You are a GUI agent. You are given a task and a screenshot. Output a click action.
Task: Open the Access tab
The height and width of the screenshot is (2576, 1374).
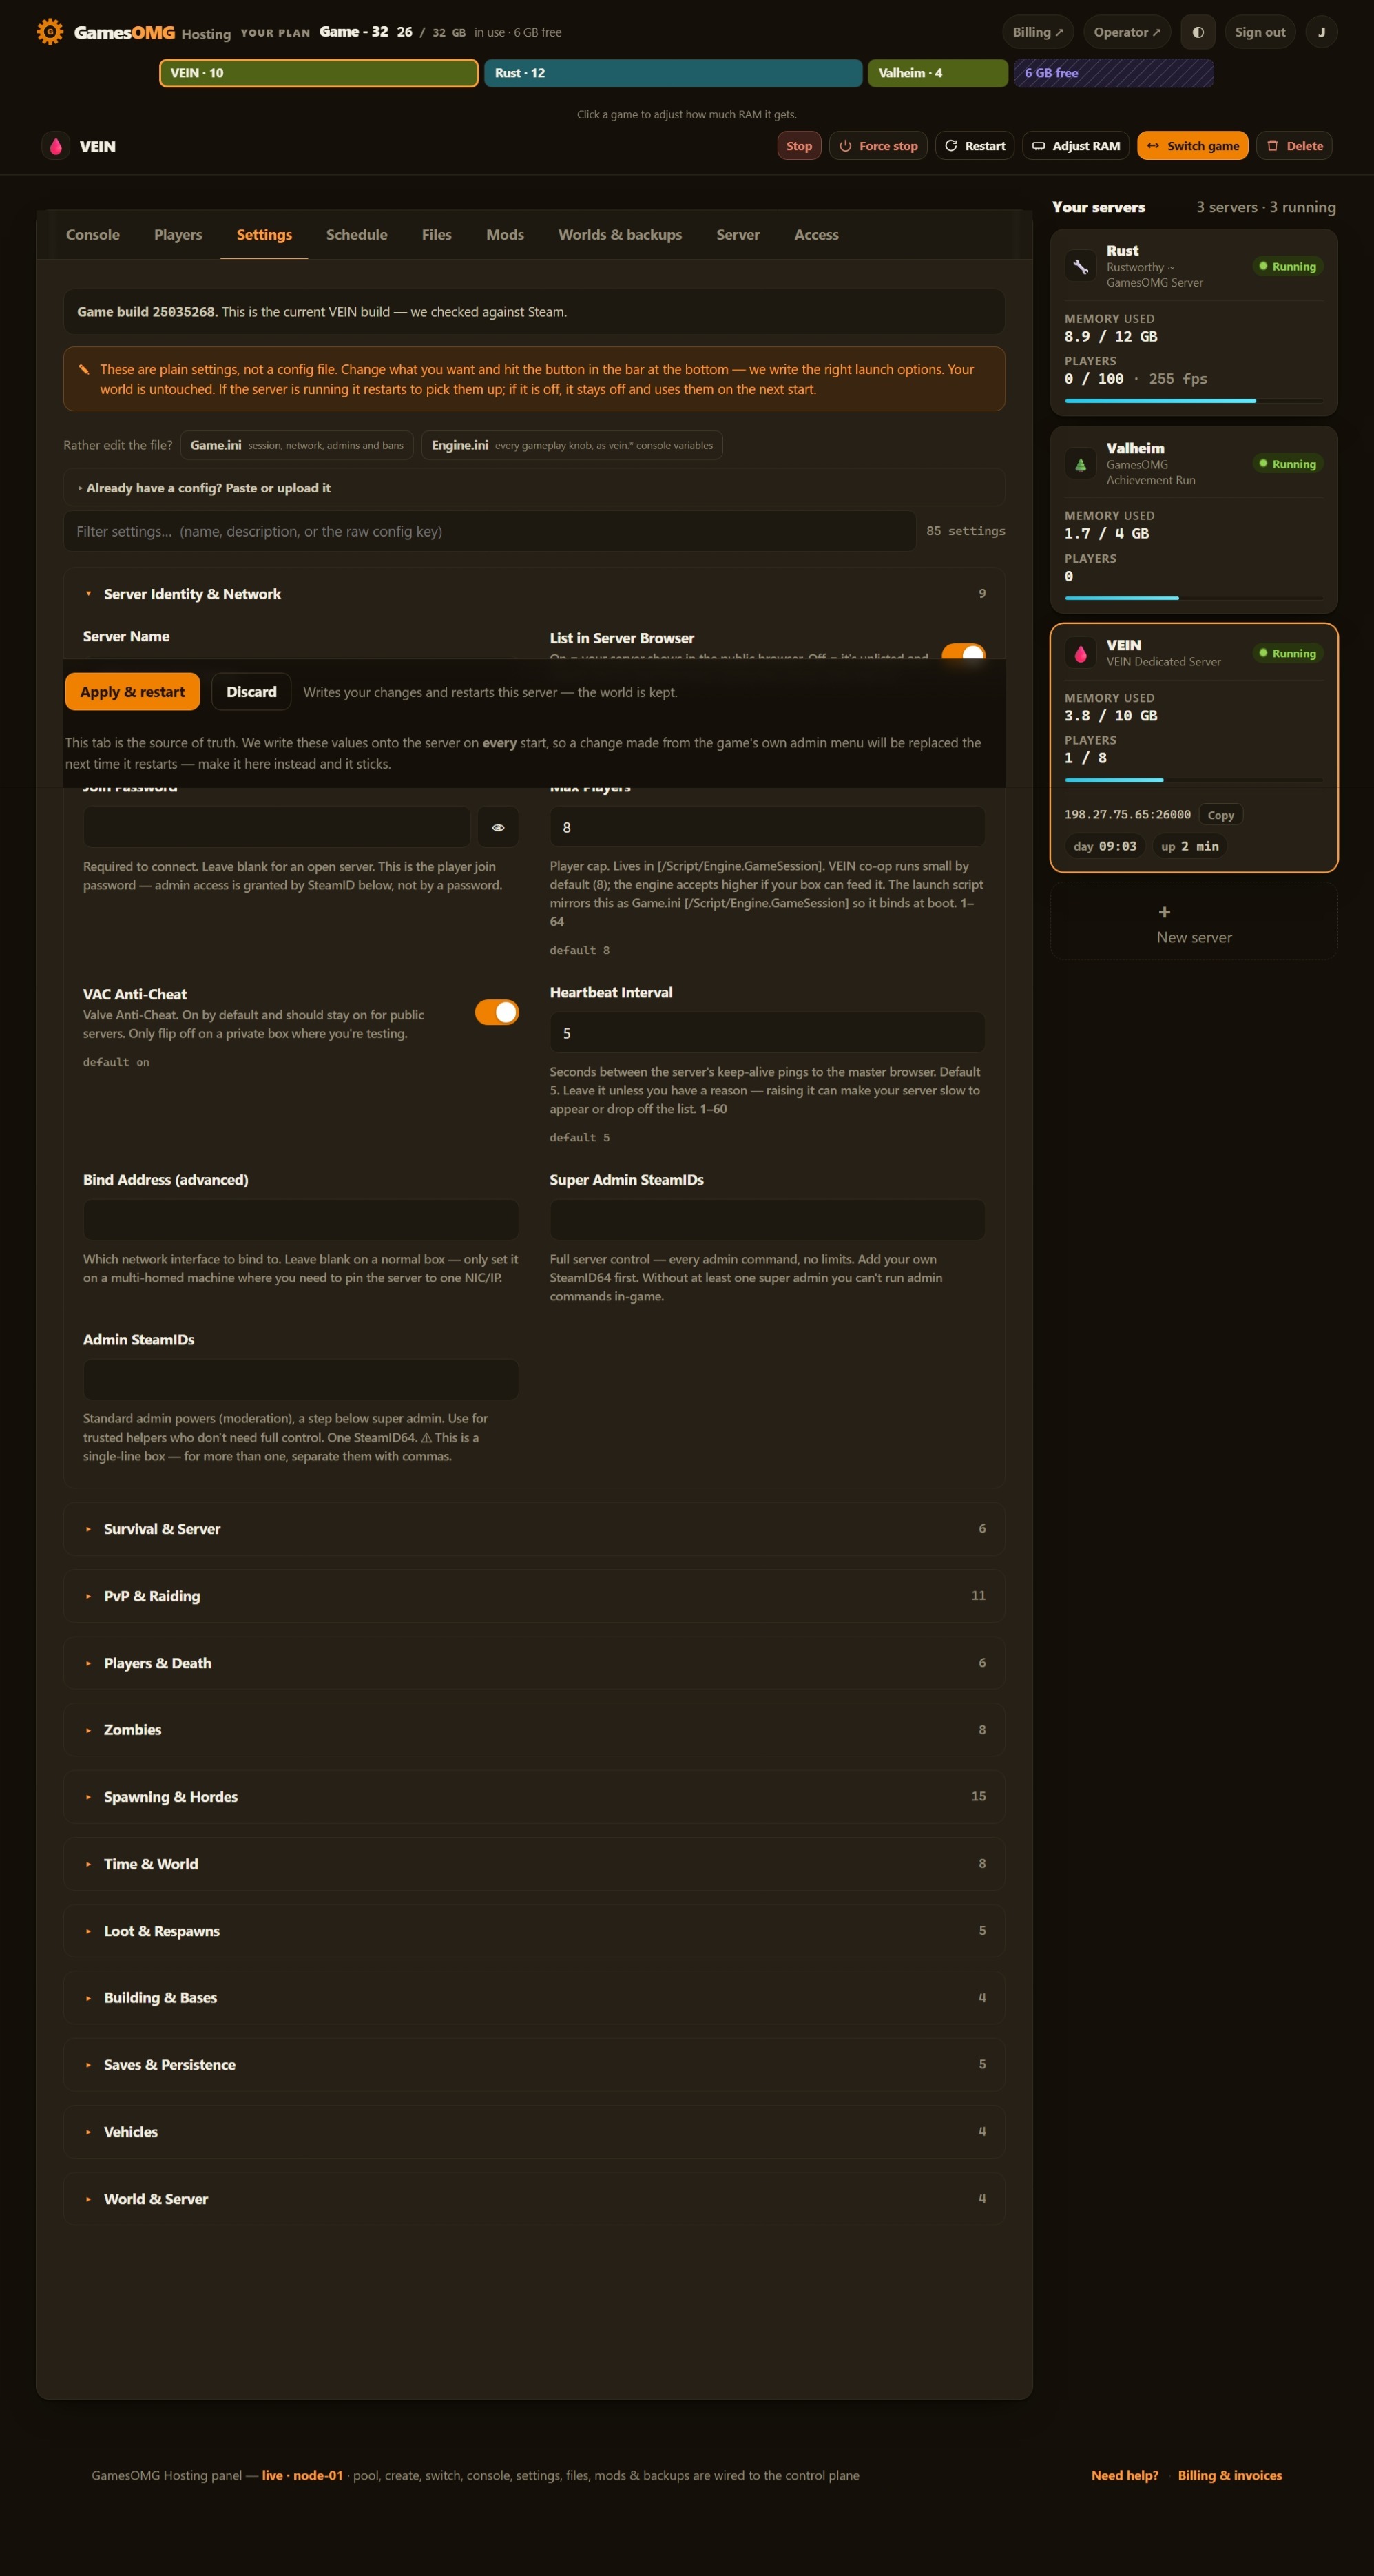[816, 235]
